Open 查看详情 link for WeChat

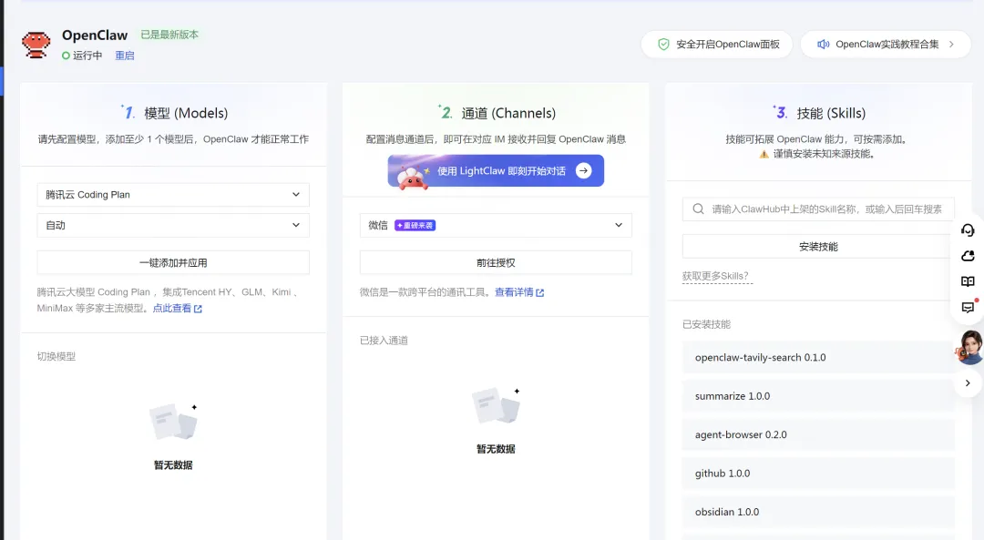514,292
